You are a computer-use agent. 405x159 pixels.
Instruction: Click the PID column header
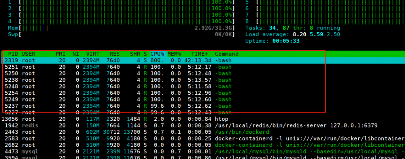[13, 54]
